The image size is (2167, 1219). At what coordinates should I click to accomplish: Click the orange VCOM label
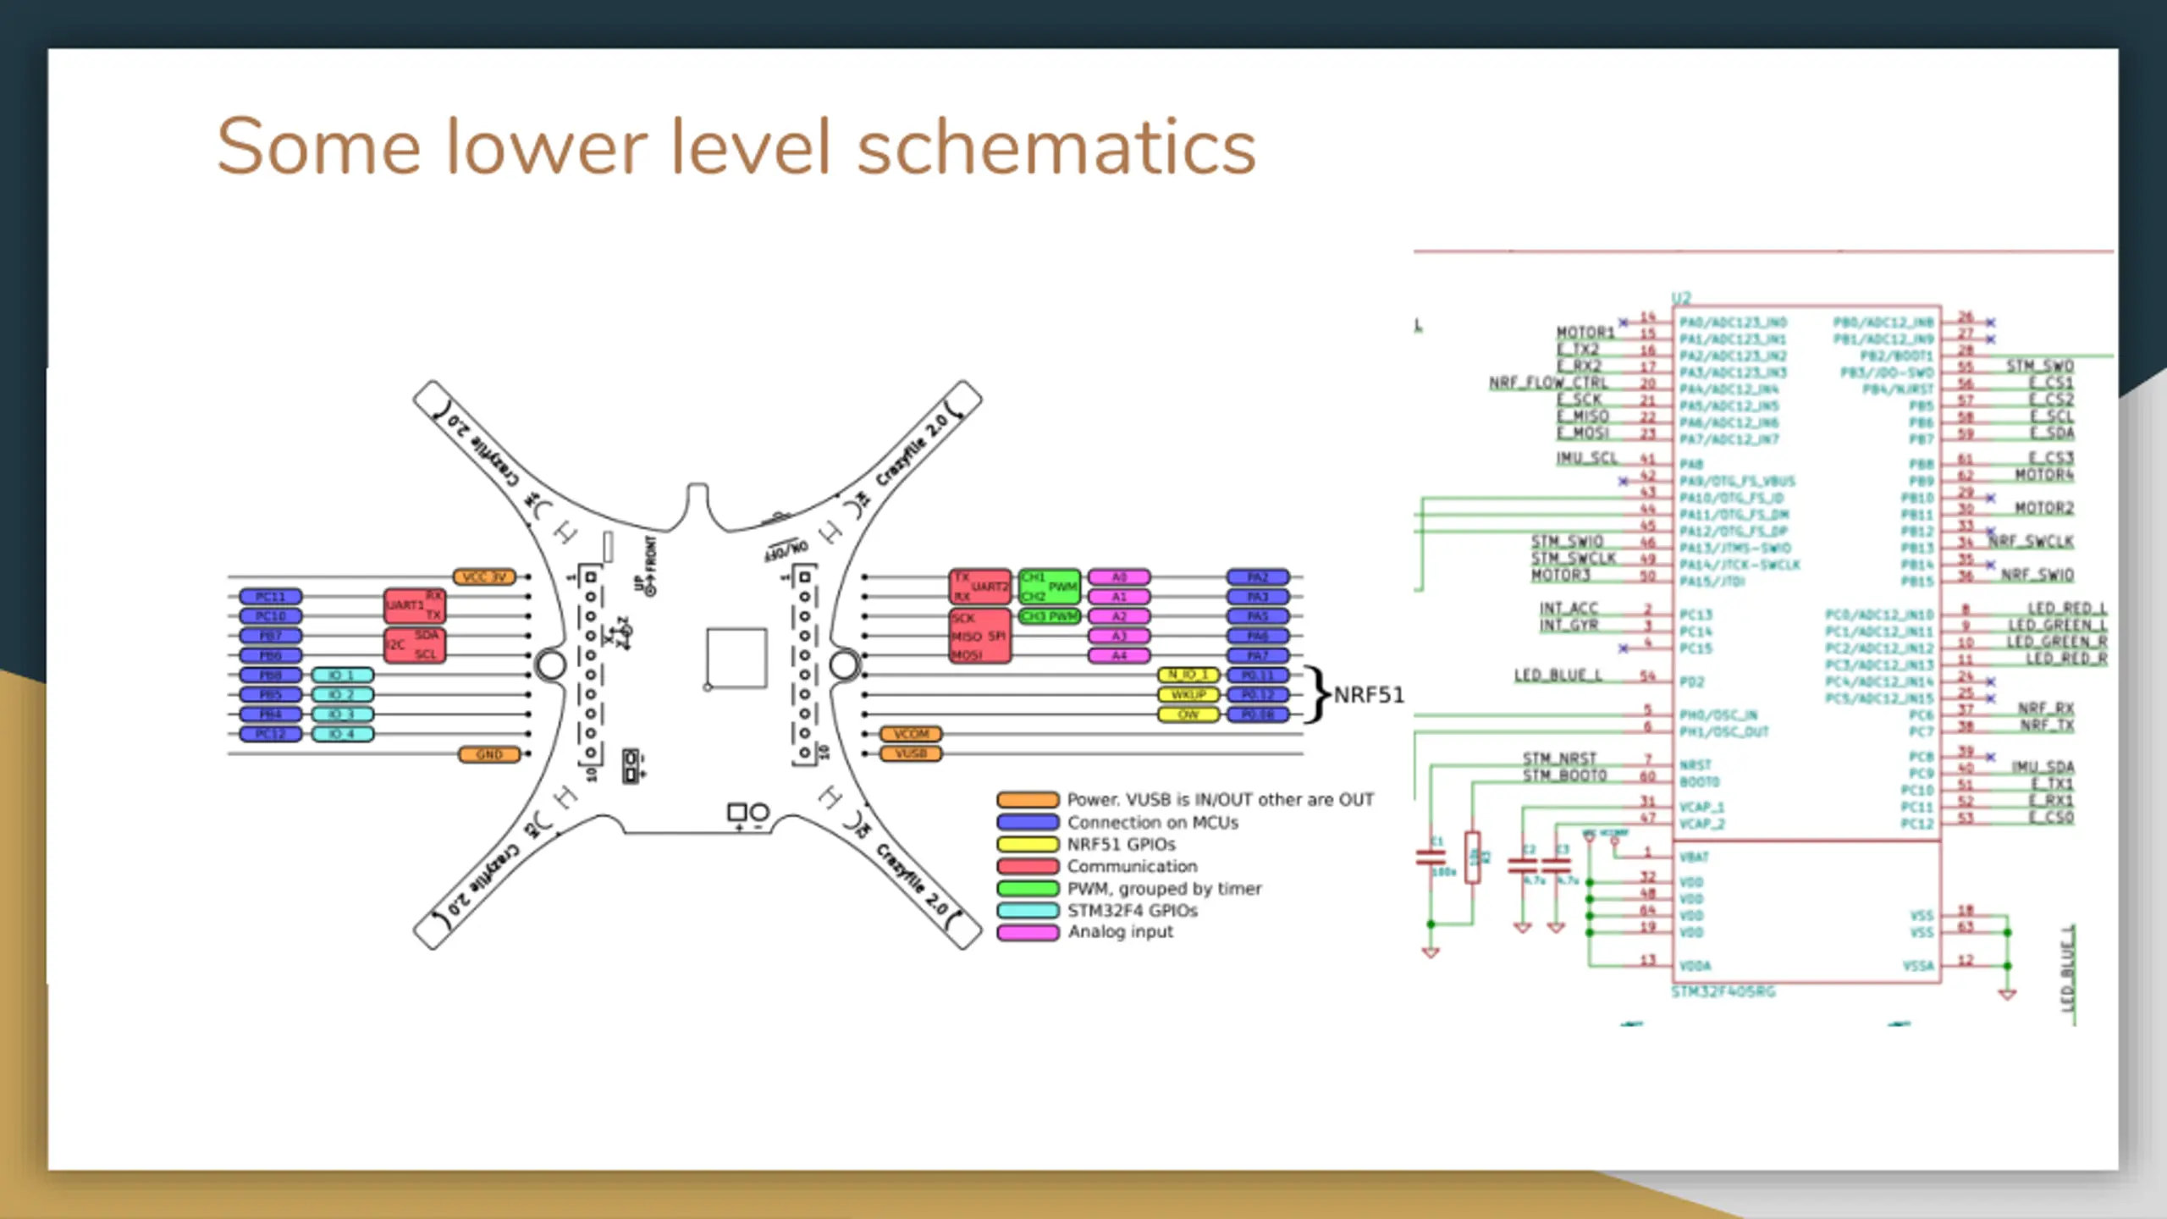(911, 734)
